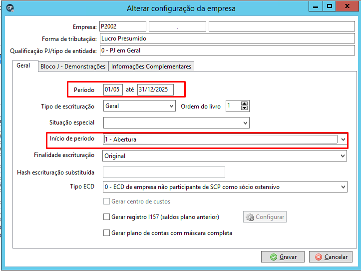Enable Gerar plano de contas com máscara completa
Screen dimensions: 361x271
106,232
